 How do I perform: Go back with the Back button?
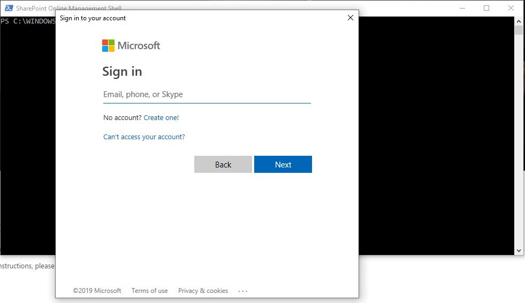tap(223, 164)
